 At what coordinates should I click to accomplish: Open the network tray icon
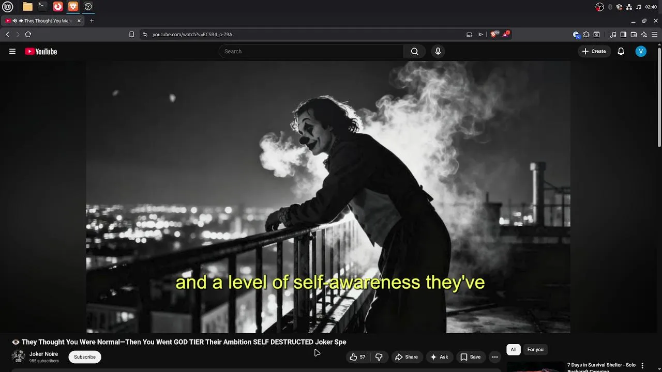click(629, 7)
